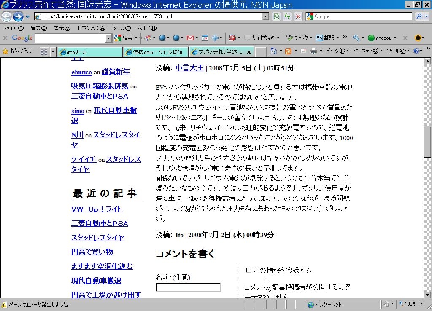
Task: Click the browser Forward arrow button
Action: coord(18,16)
